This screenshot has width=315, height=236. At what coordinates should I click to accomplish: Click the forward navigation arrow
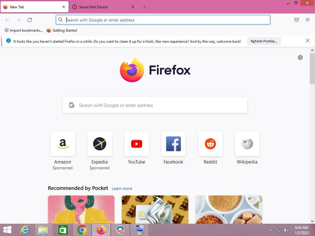coord(18,20)
